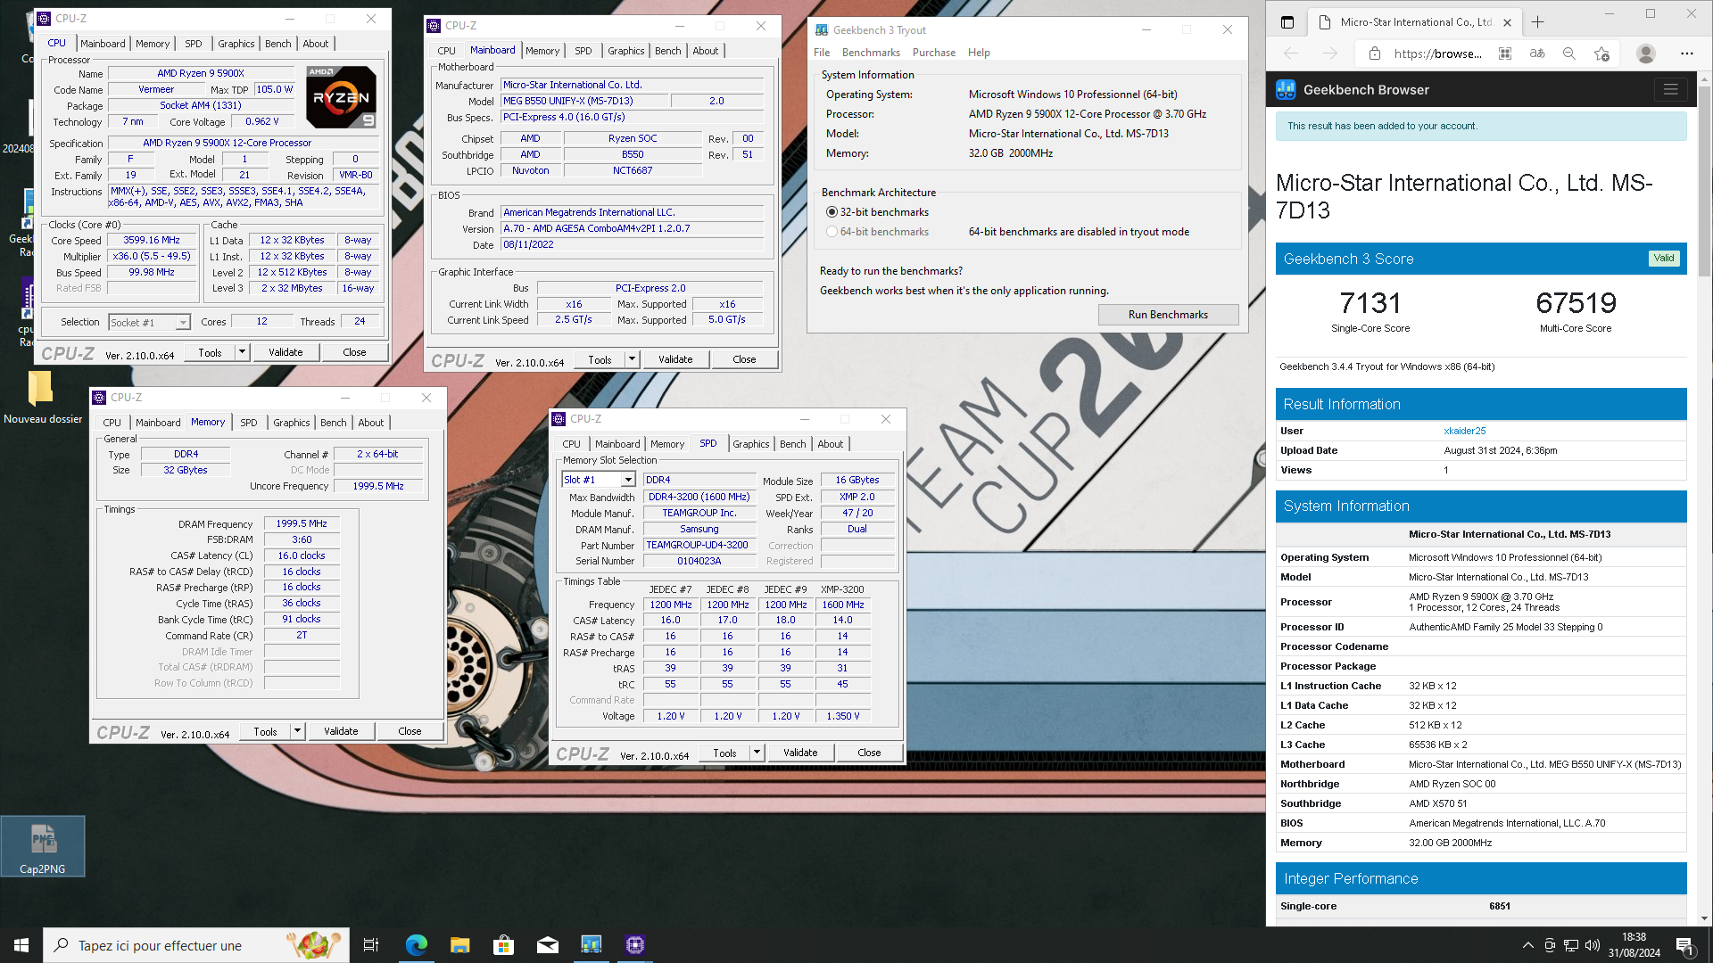Open Tools dropdown arrow in Mainboard window
Image resolution: width=1713 pixels, height=963 pixels.
coord(632,359)
